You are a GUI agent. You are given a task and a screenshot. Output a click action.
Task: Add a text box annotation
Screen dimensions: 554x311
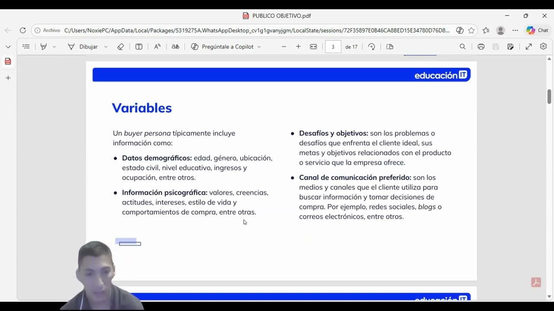139,47
